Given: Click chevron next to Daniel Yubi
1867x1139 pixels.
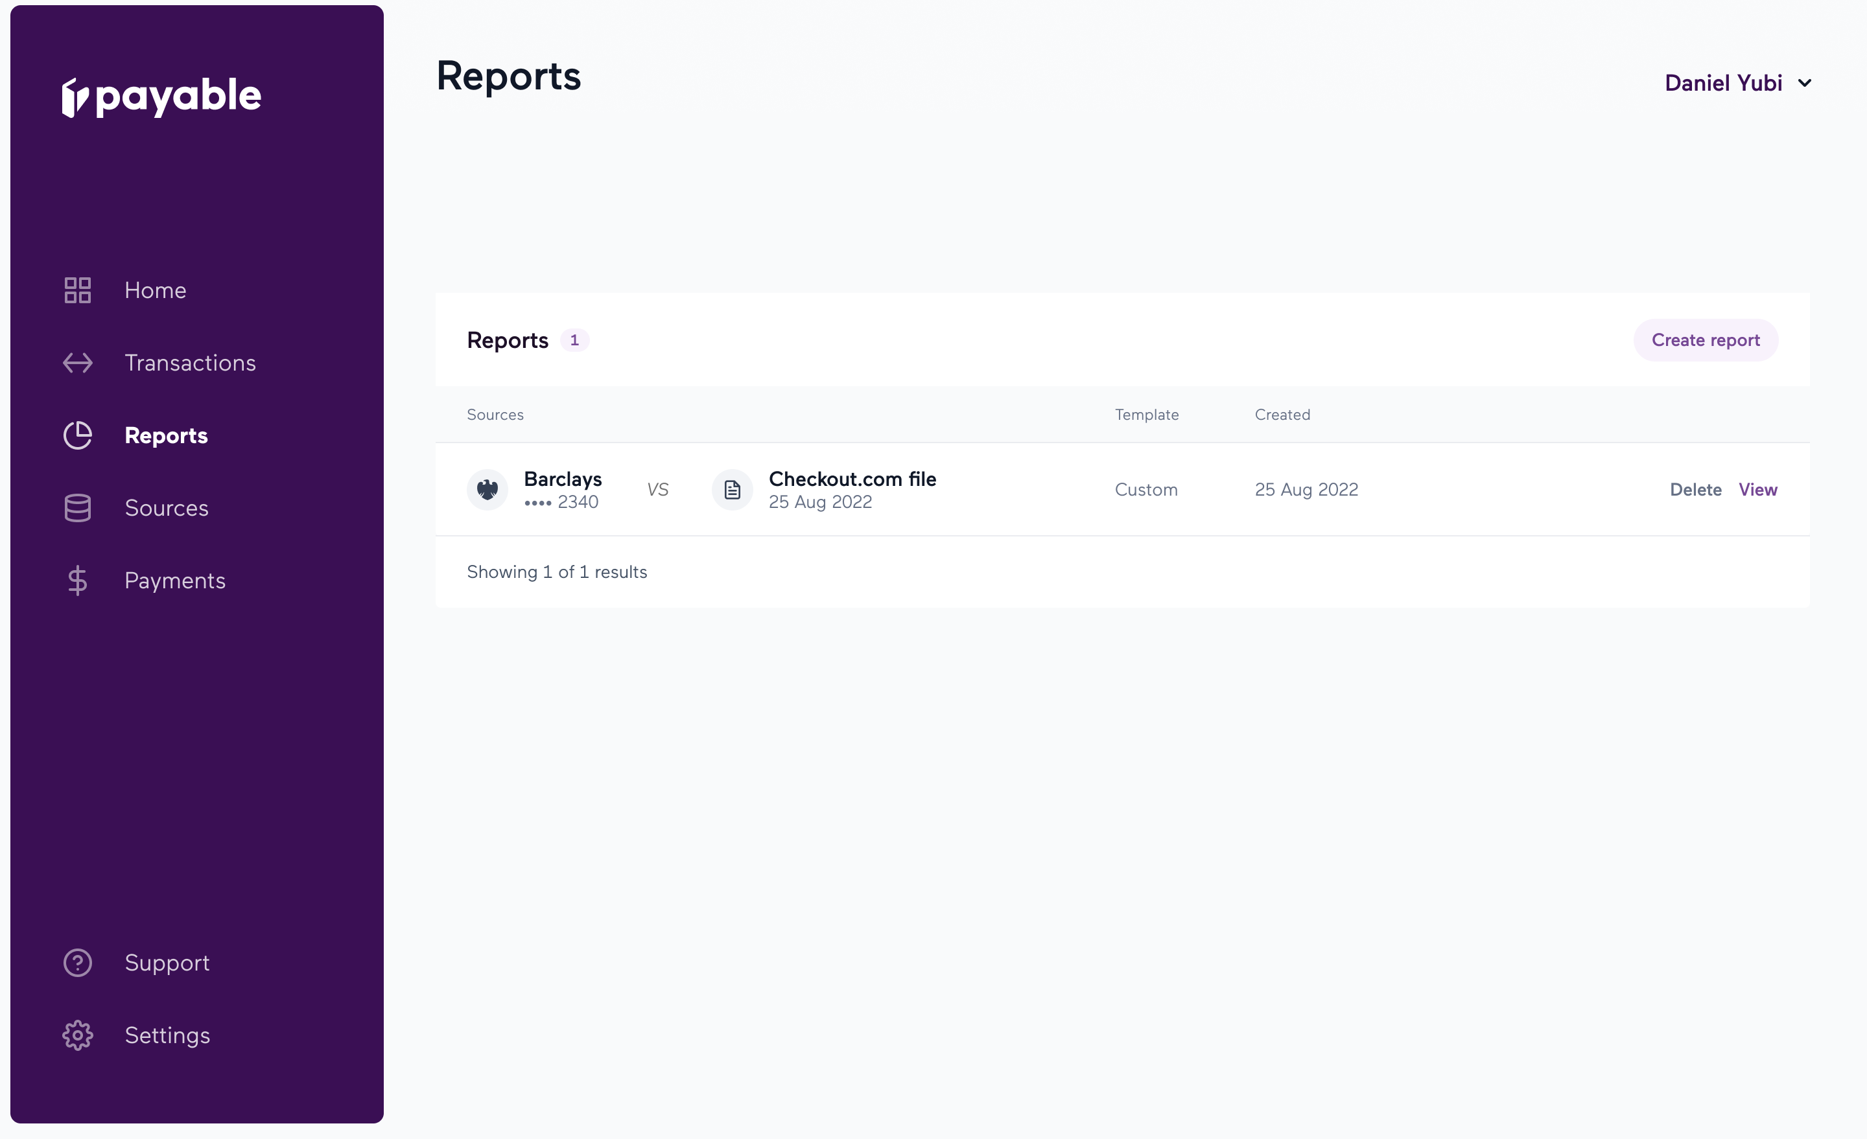Looking at the screenshot, I should coord(1805,84).
